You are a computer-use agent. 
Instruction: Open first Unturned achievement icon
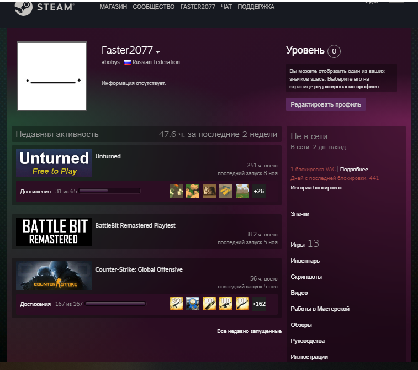point(177,191)
